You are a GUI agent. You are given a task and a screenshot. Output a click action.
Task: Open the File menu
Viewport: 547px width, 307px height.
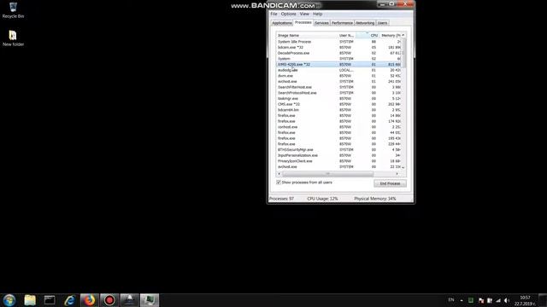pyautogui.click(x=273, y=14)
